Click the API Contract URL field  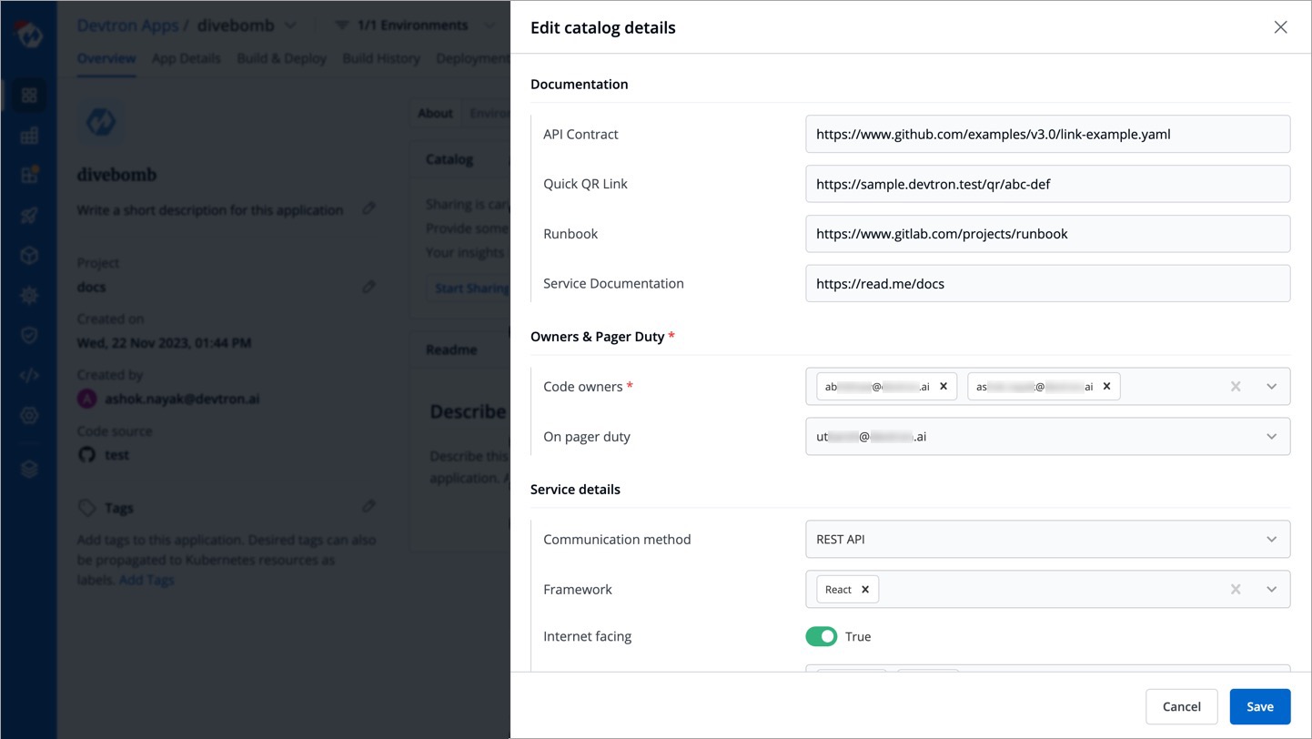(x=1046, y=135)
